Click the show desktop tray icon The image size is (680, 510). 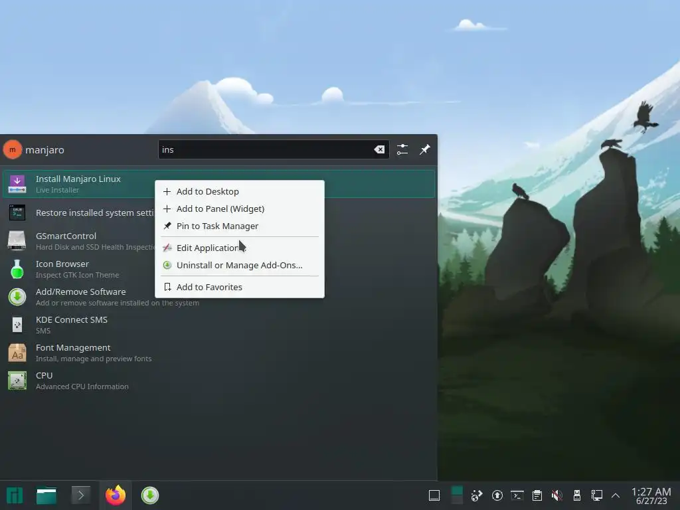coord(434,495)
